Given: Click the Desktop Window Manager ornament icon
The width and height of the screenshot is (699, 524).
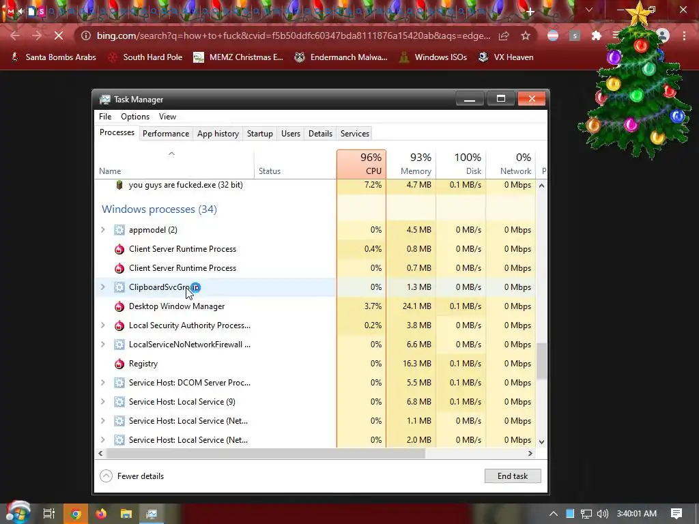Looking at the screenshot, I should pyautogui.click(x=119, y=306).
